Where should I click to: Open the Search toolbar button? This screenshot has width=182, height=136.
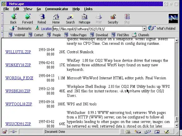tap(70, 19)
